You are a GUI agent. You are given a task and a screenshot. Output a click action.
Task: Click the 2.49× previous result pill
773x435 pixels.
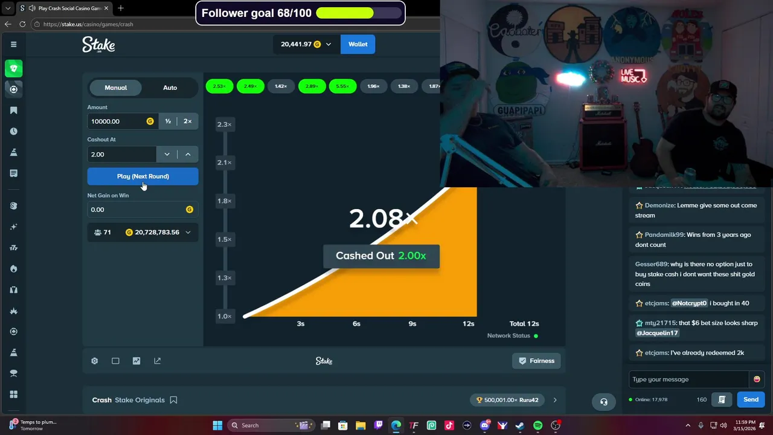point(250,86)
